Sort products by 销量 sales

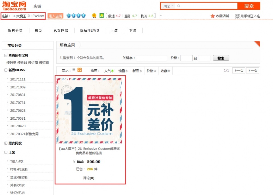coord(123,71)
